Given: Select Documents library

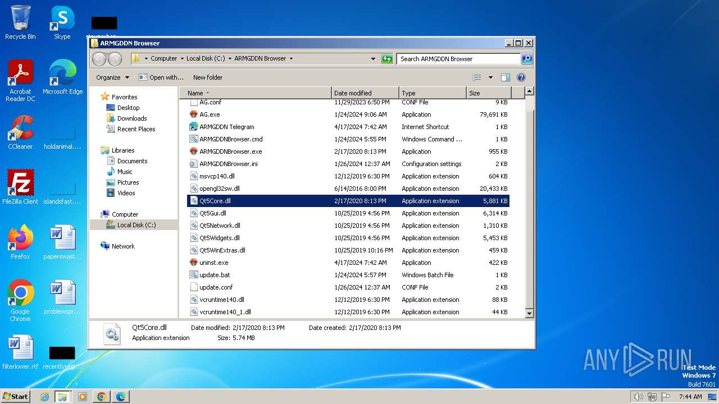Looking at the screenshot, I should tap(132, 161).
